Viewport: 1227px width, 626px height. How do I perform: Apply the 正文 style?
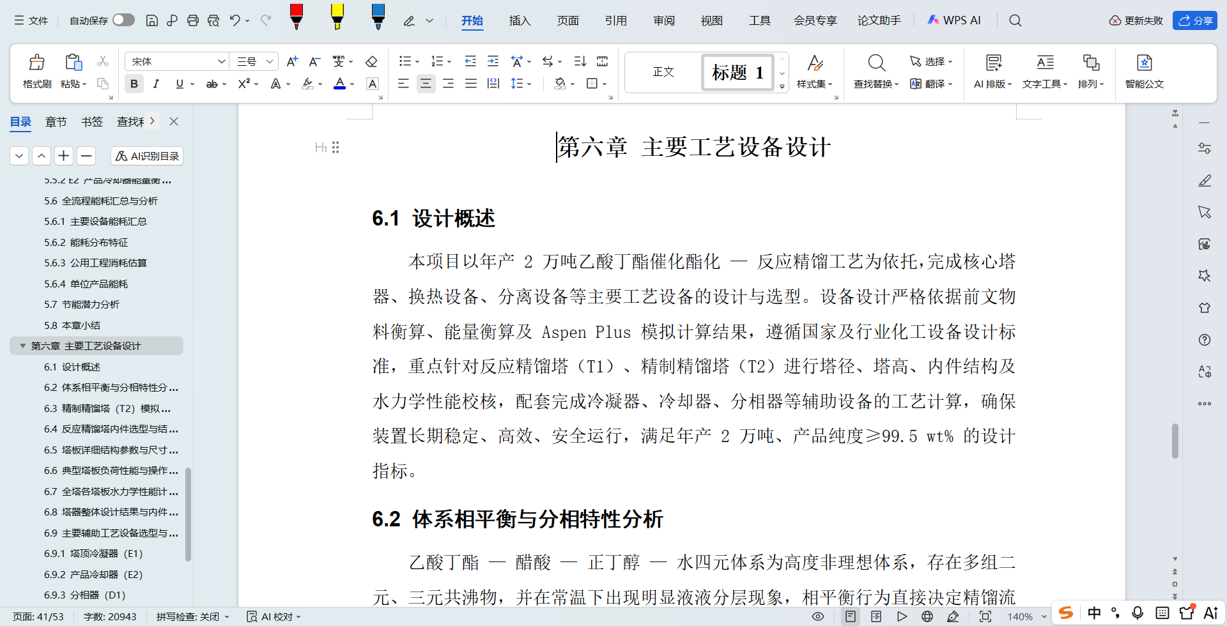point(663,72)
